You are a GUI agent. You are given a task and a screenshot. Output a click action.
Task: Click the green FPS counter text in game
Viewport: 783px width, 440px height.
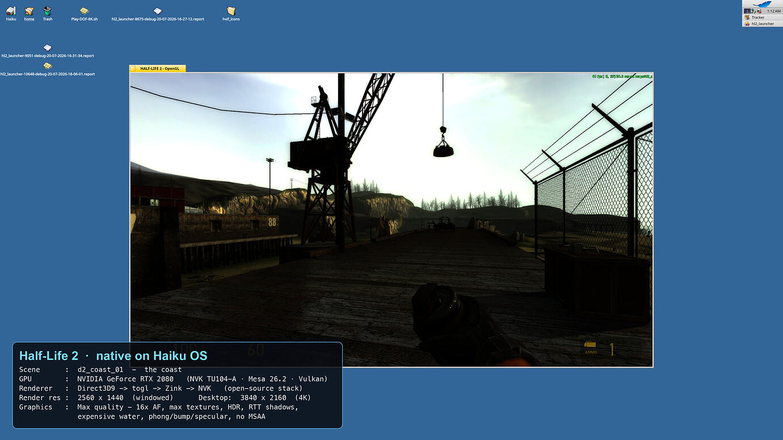point(621,76)
